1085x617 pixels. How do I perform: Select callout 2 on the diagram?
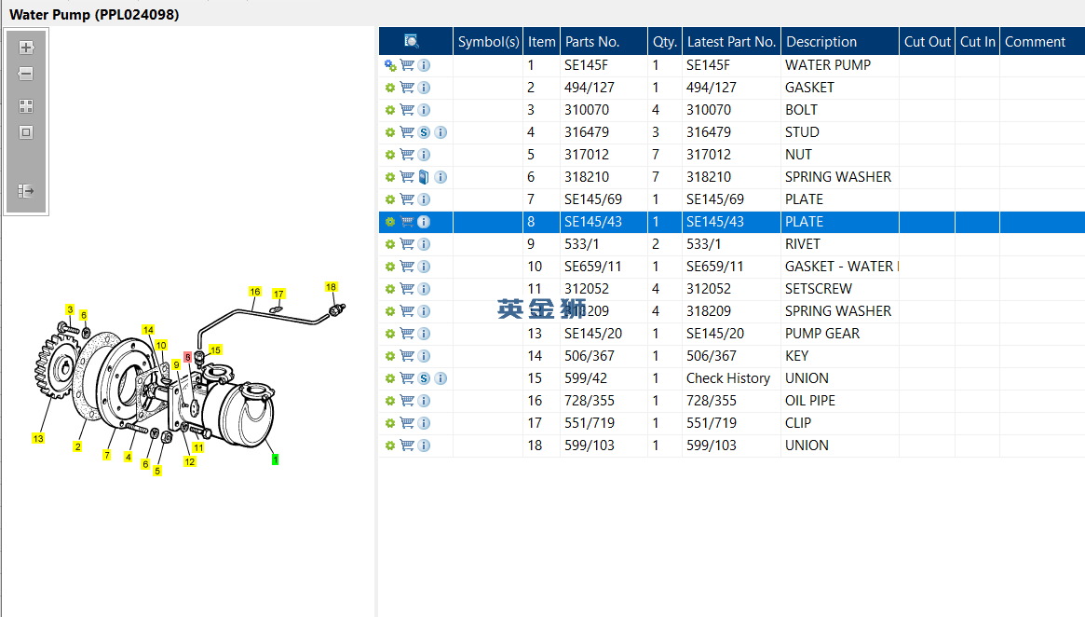(x=77, y=446)
